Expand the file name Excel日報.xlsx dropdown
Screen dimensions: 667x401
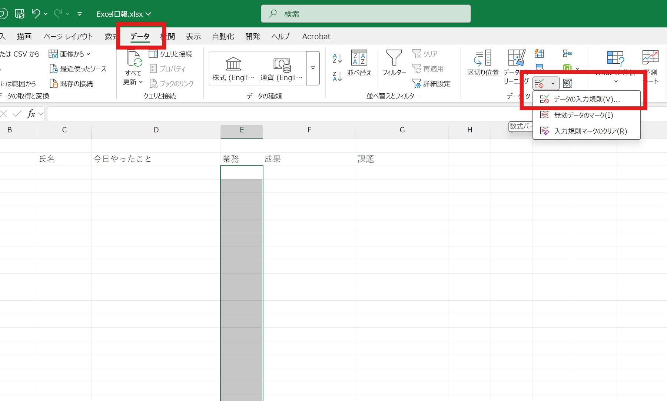(x=148, y=14)
